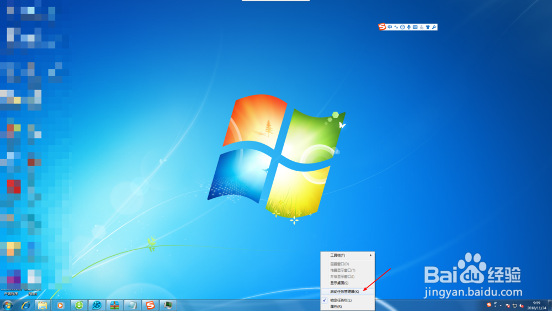Open volume speaker tray icon
Screen dimensions: 552x311
click(x=522, y=305)
